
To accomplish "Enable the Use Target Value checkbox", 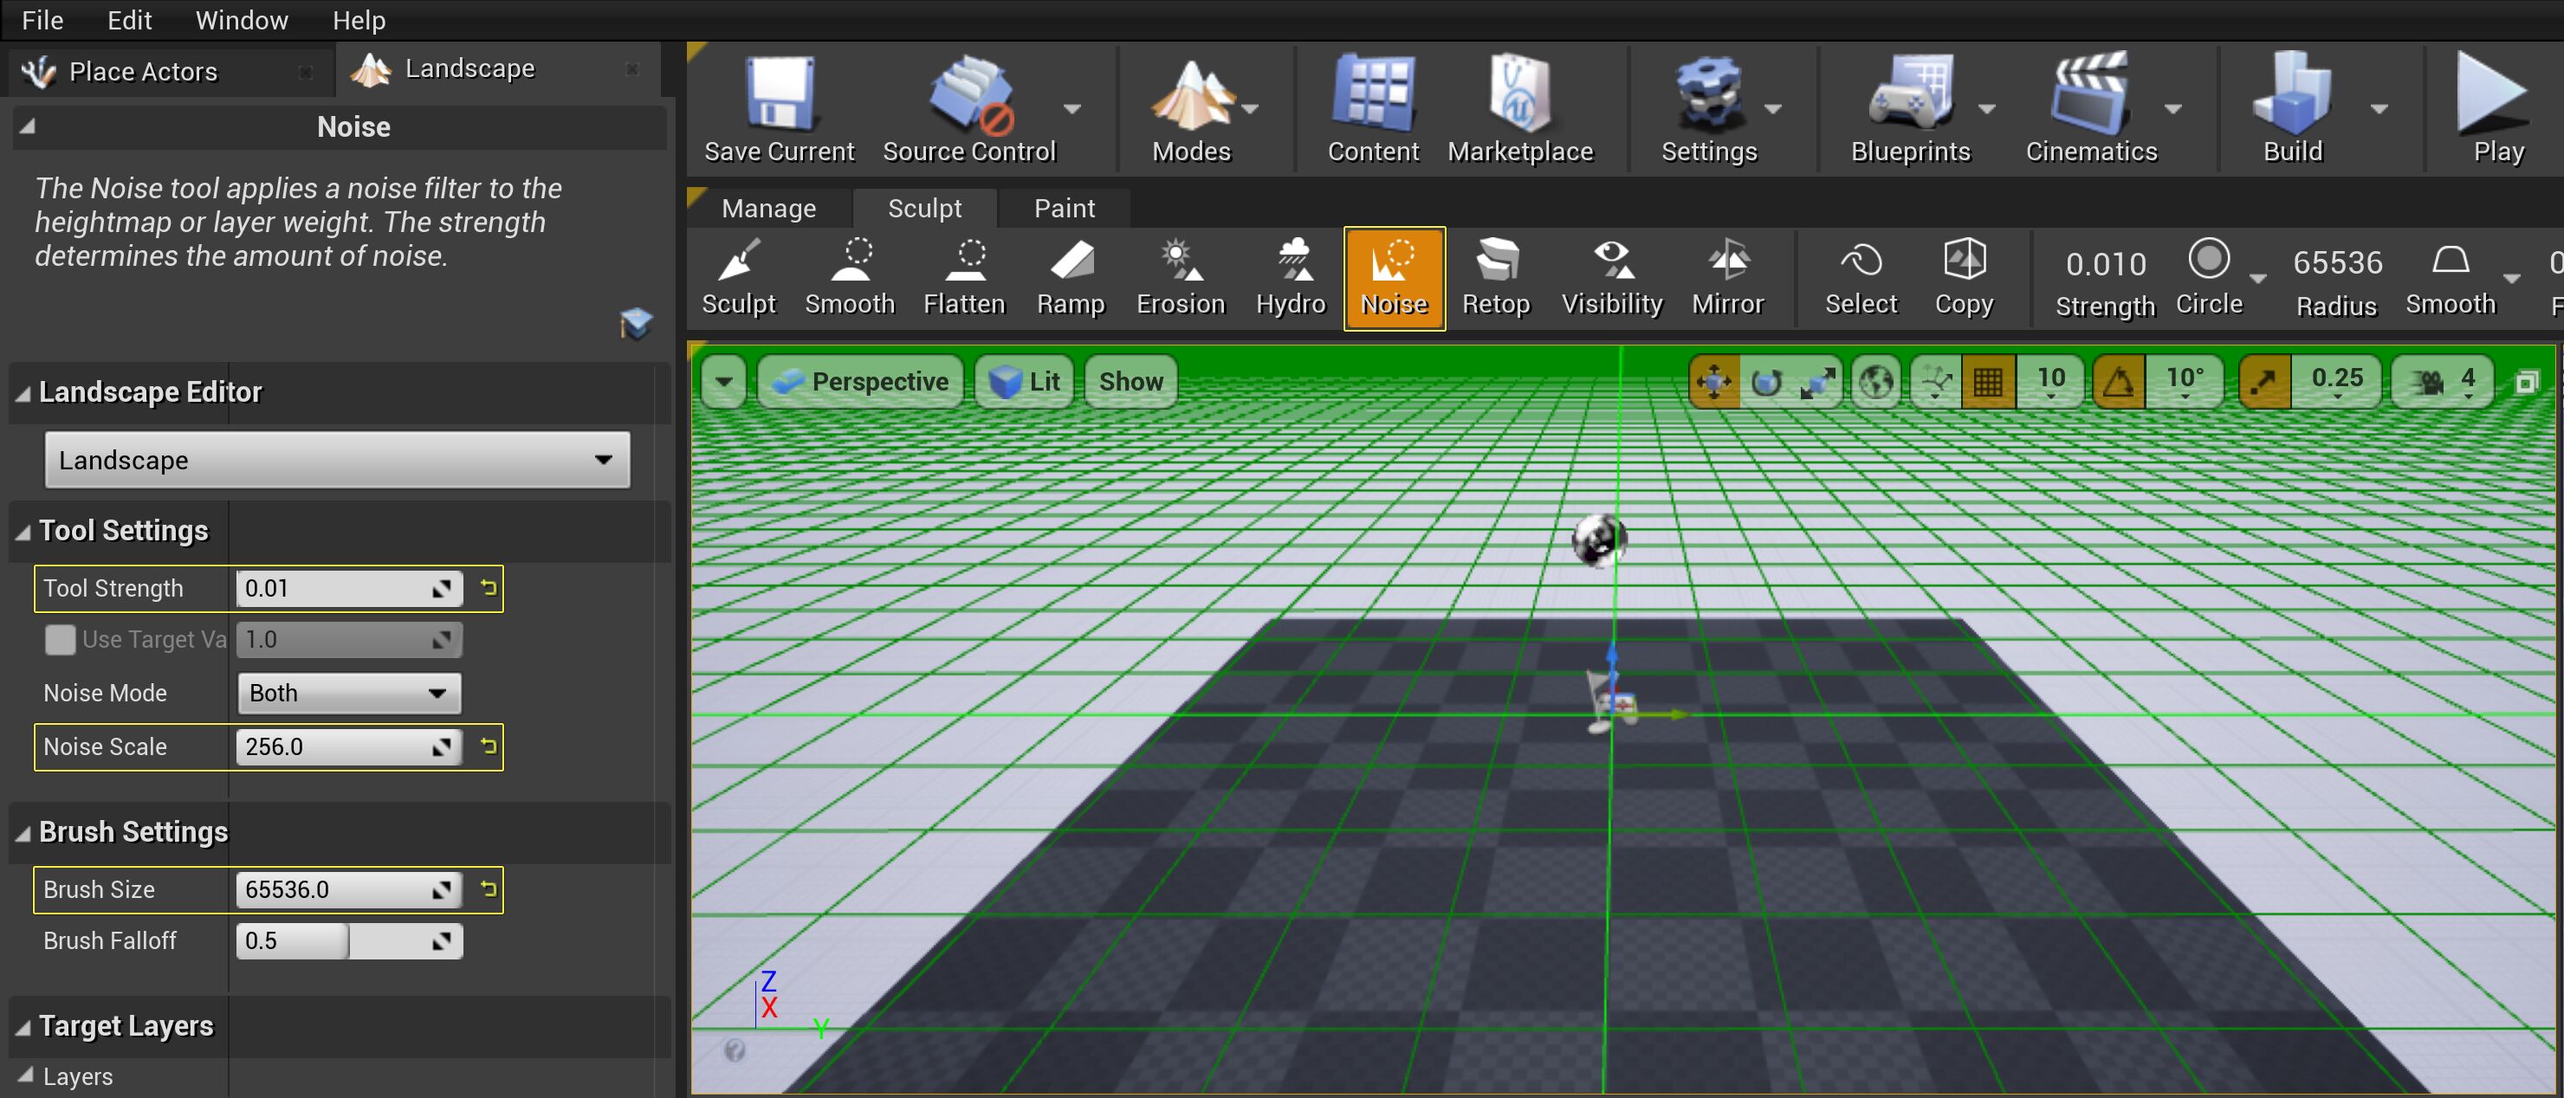I will point(61,640).
